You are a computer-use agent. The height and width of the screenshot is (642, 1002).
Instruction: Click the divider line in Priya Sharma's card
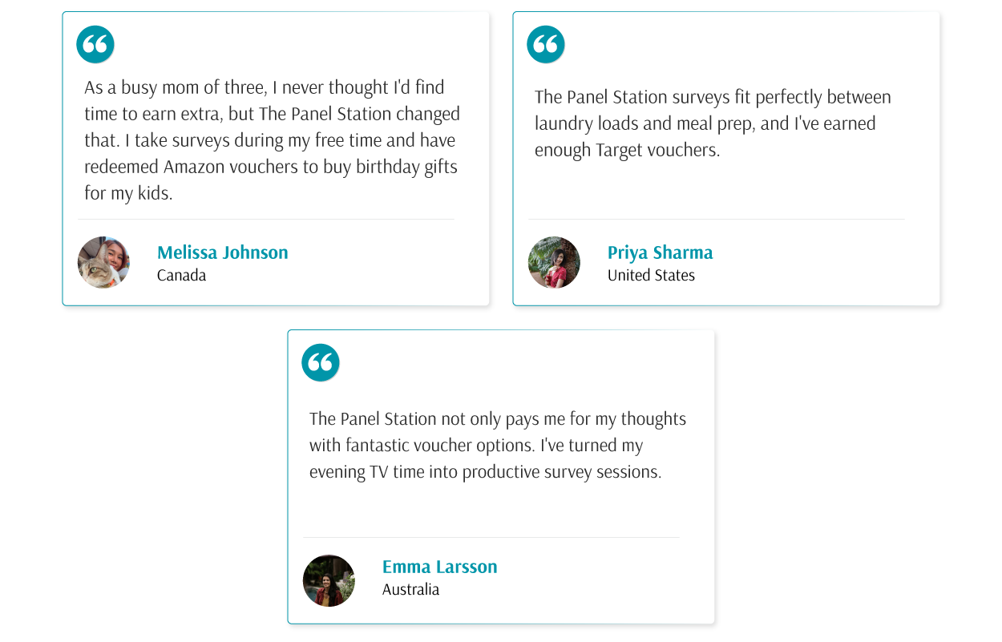(x=717, y=219)
